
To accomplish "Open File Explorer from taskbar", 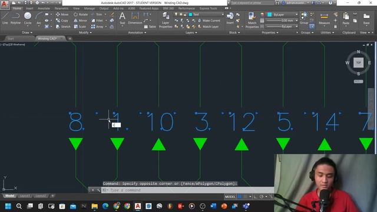I will (94, 206).
